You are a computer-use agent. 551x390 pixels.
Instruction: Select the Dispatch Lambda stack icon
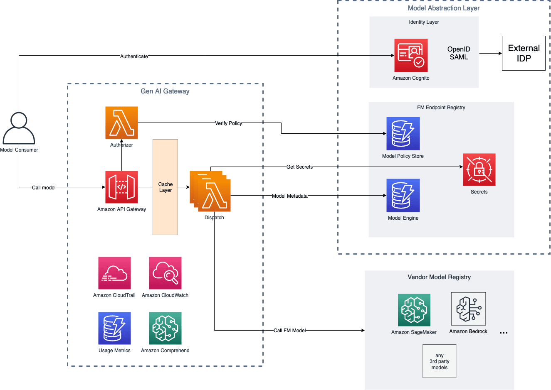pyautogui.click(x=210, y=191)
